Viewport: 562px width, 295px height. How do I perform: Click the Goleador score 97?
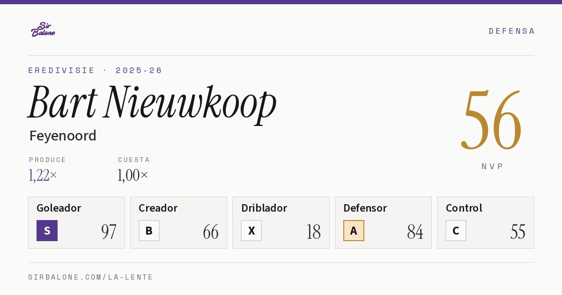click(x=109, y=232)
